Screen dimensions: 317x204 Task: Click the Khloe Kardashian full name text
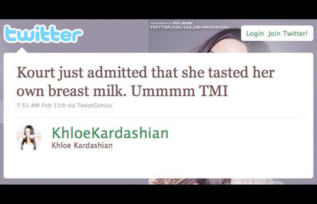pos(82,145)
